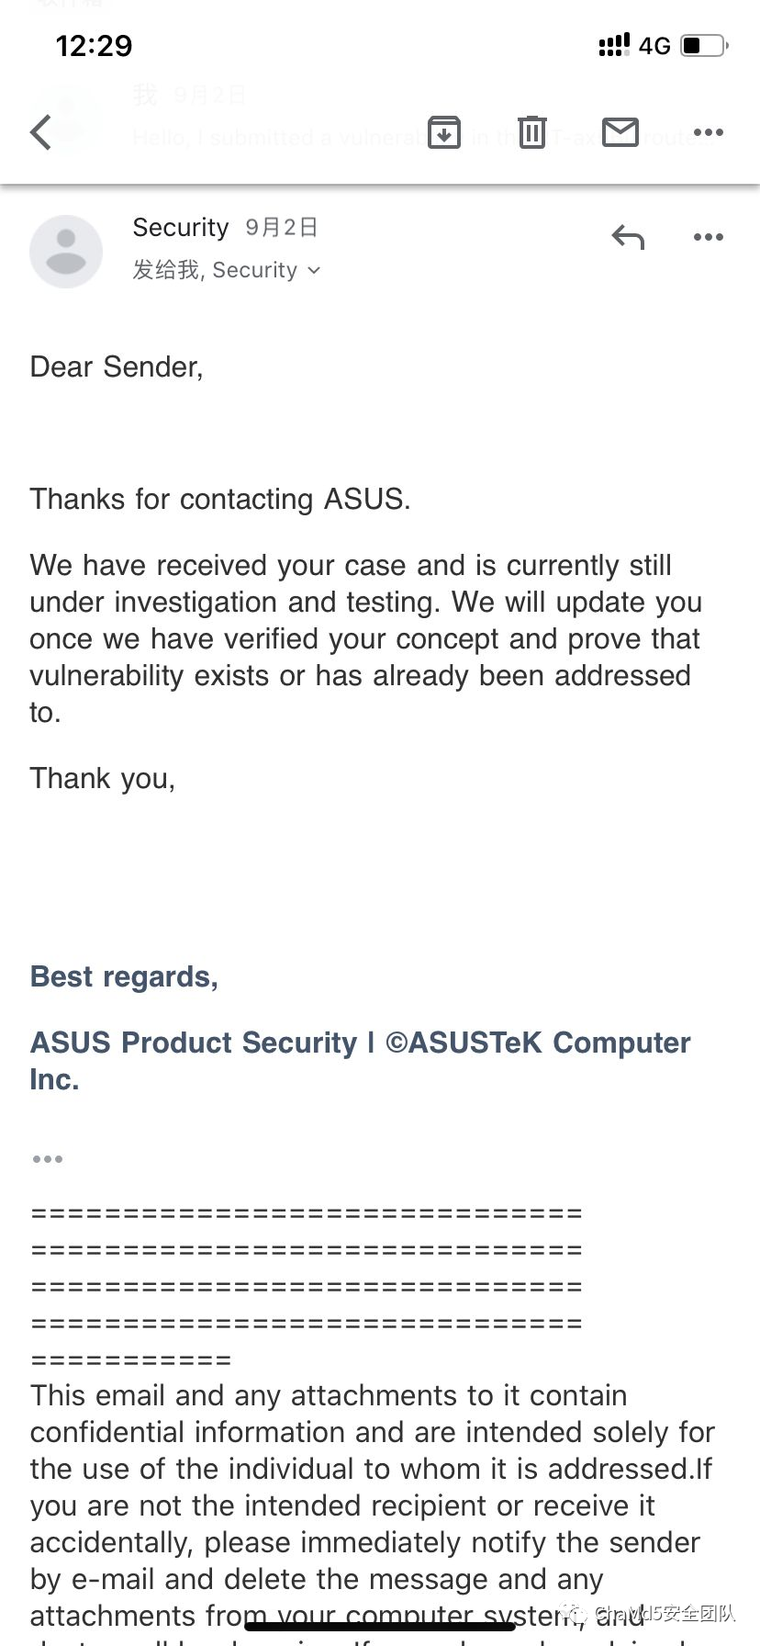
Task: Open the message-level more options menu
Action: click(x=709, y=237)
